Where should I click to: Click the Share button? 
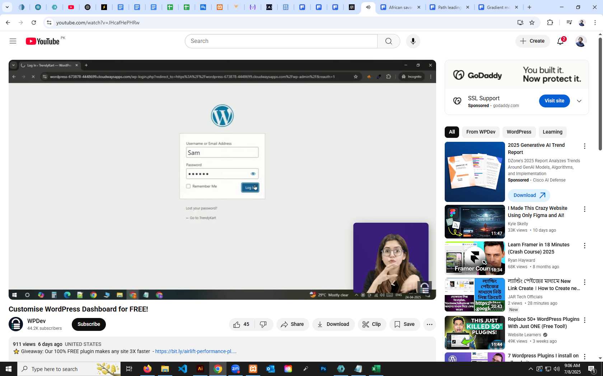click(x=293, y=324)
